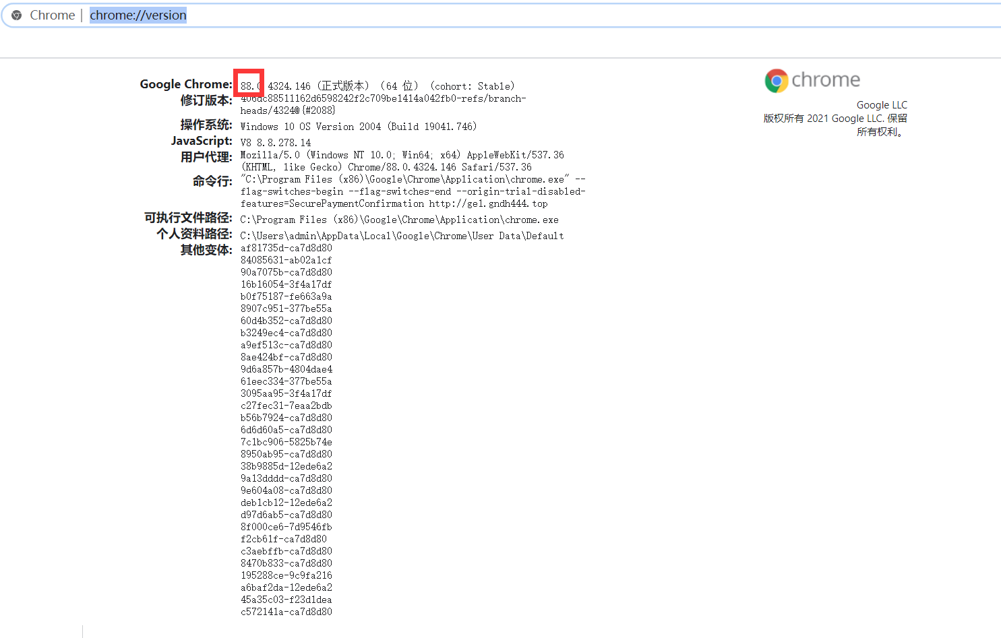Click the '可执行文件路径:' label
The width and height of the screenshot is (1001, 638).
(188, 218)
